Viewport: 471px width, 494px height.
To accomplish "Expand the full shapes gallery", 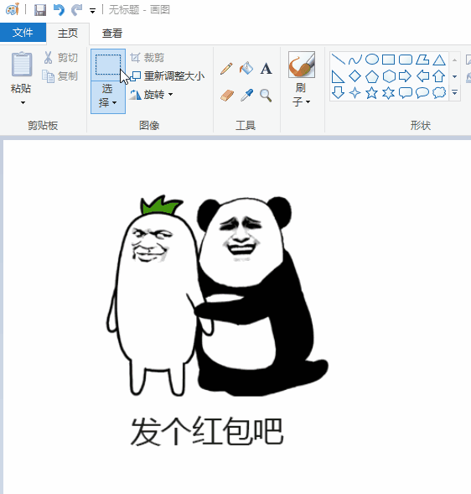I will pyautogui.click(x=454, y=92).
